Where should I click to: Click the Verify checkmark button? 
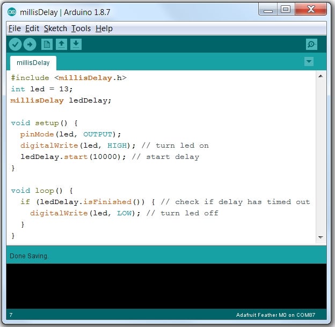pyautogui.click(x=15, y=45)
